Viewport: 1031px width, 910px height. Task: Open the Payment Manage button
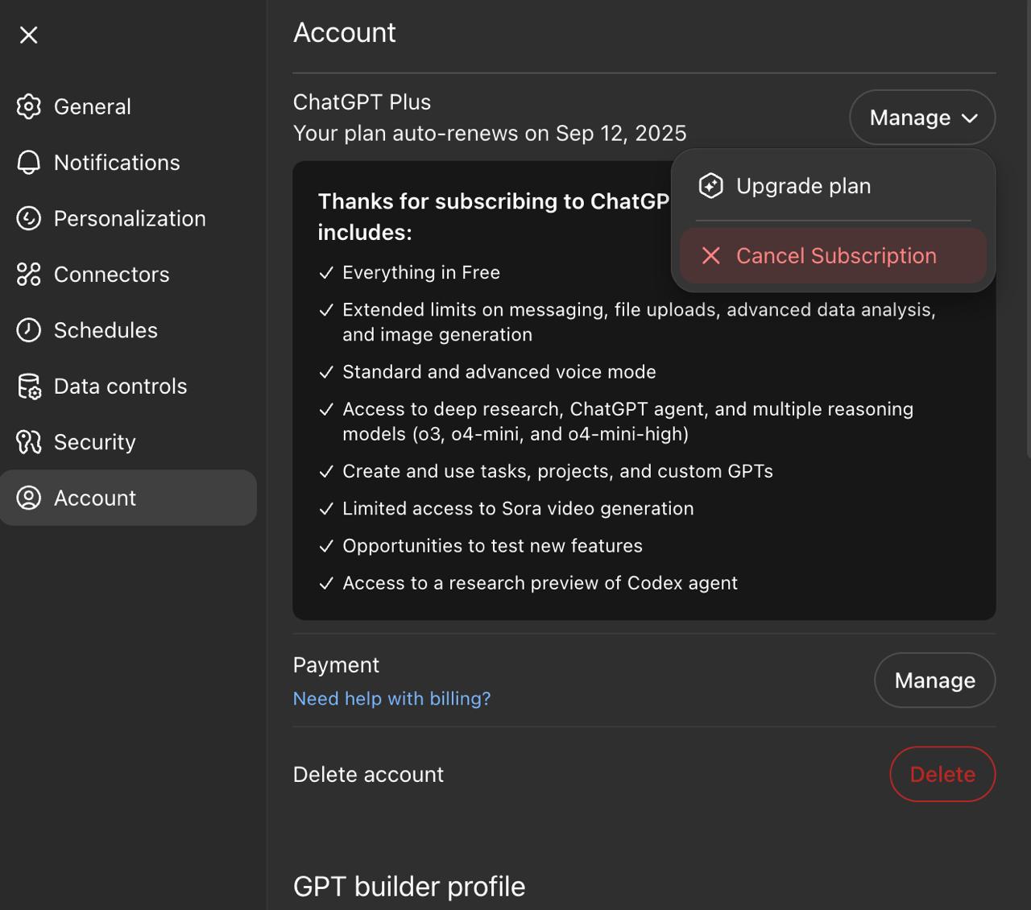pos(935,680)
